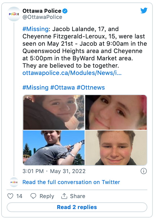The height and width of the screenshot is (220, 154).
Task: View the top-left photo thumbnail
Action: click(54, 112)
